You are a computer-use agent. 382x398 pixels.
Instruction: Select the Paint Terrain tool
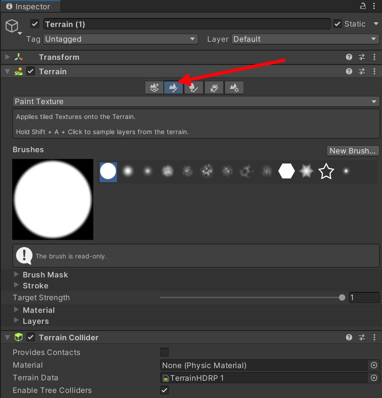173,88
